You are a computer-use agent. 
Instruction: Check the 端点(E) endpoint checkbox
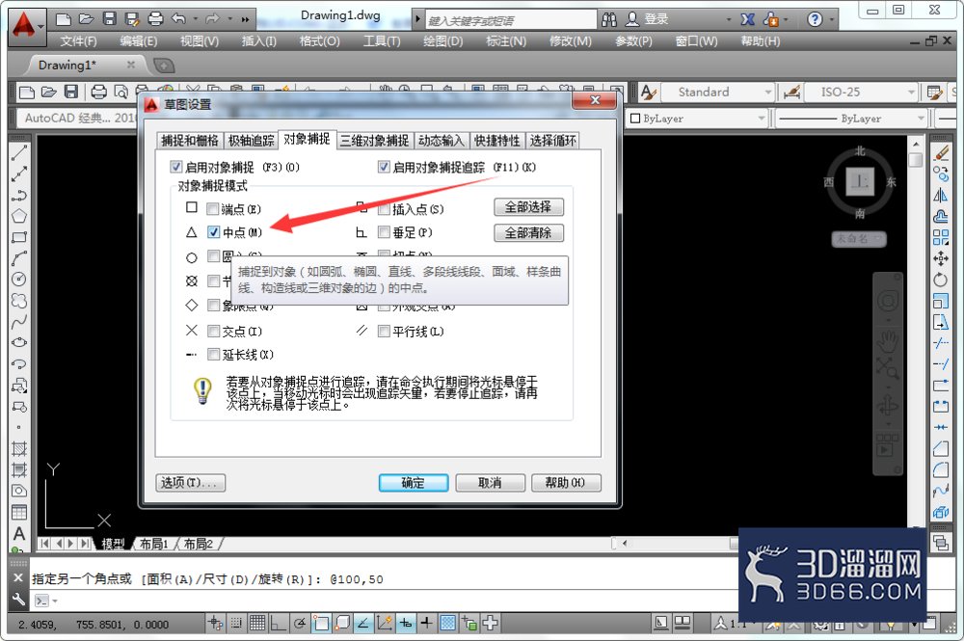213,209
